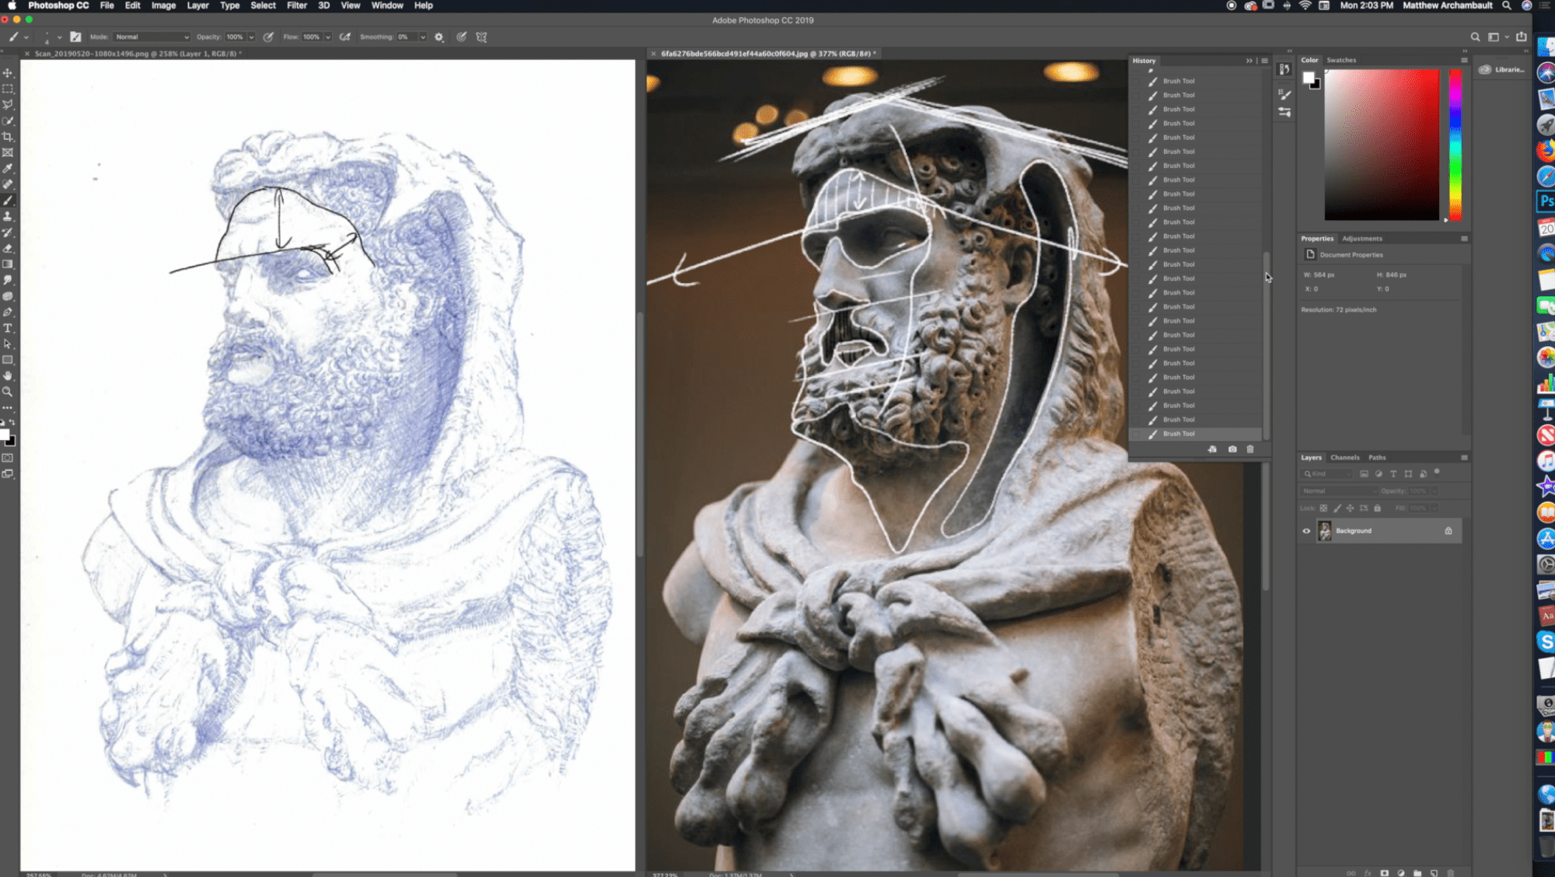Toggle pressure for opacity button
Screen dimensions: 1555x877
(x=268, y=37)
